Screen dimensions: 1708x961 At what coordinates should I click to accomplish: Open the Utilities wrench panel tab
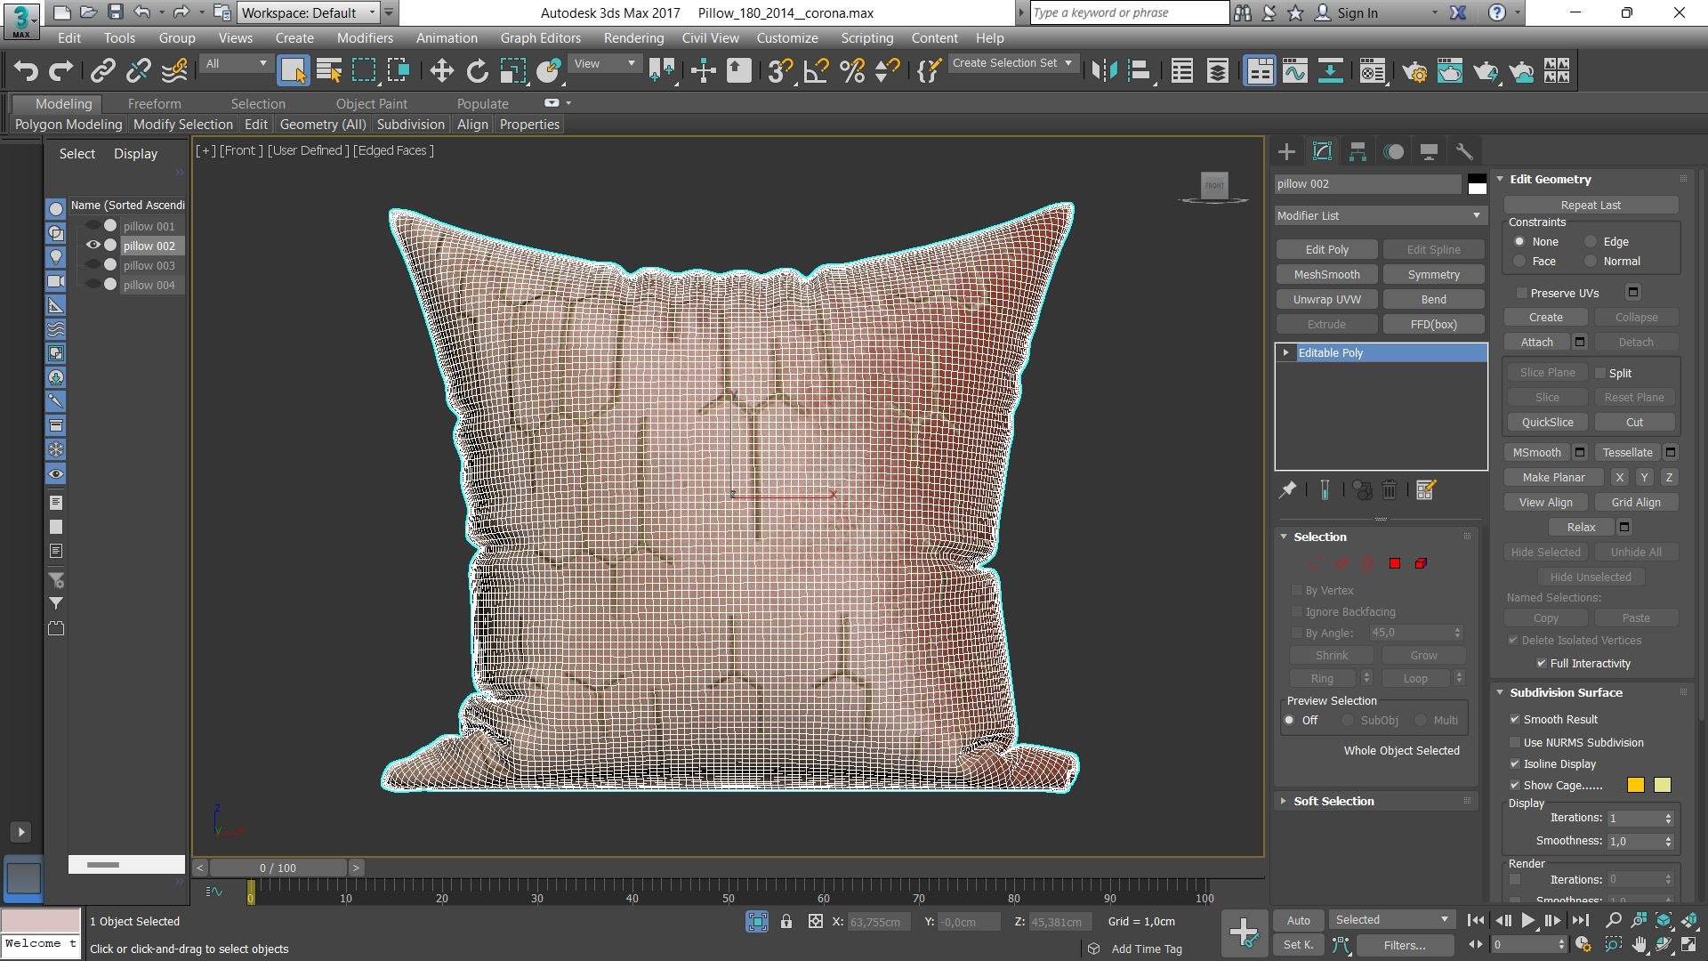point(1464,151)
